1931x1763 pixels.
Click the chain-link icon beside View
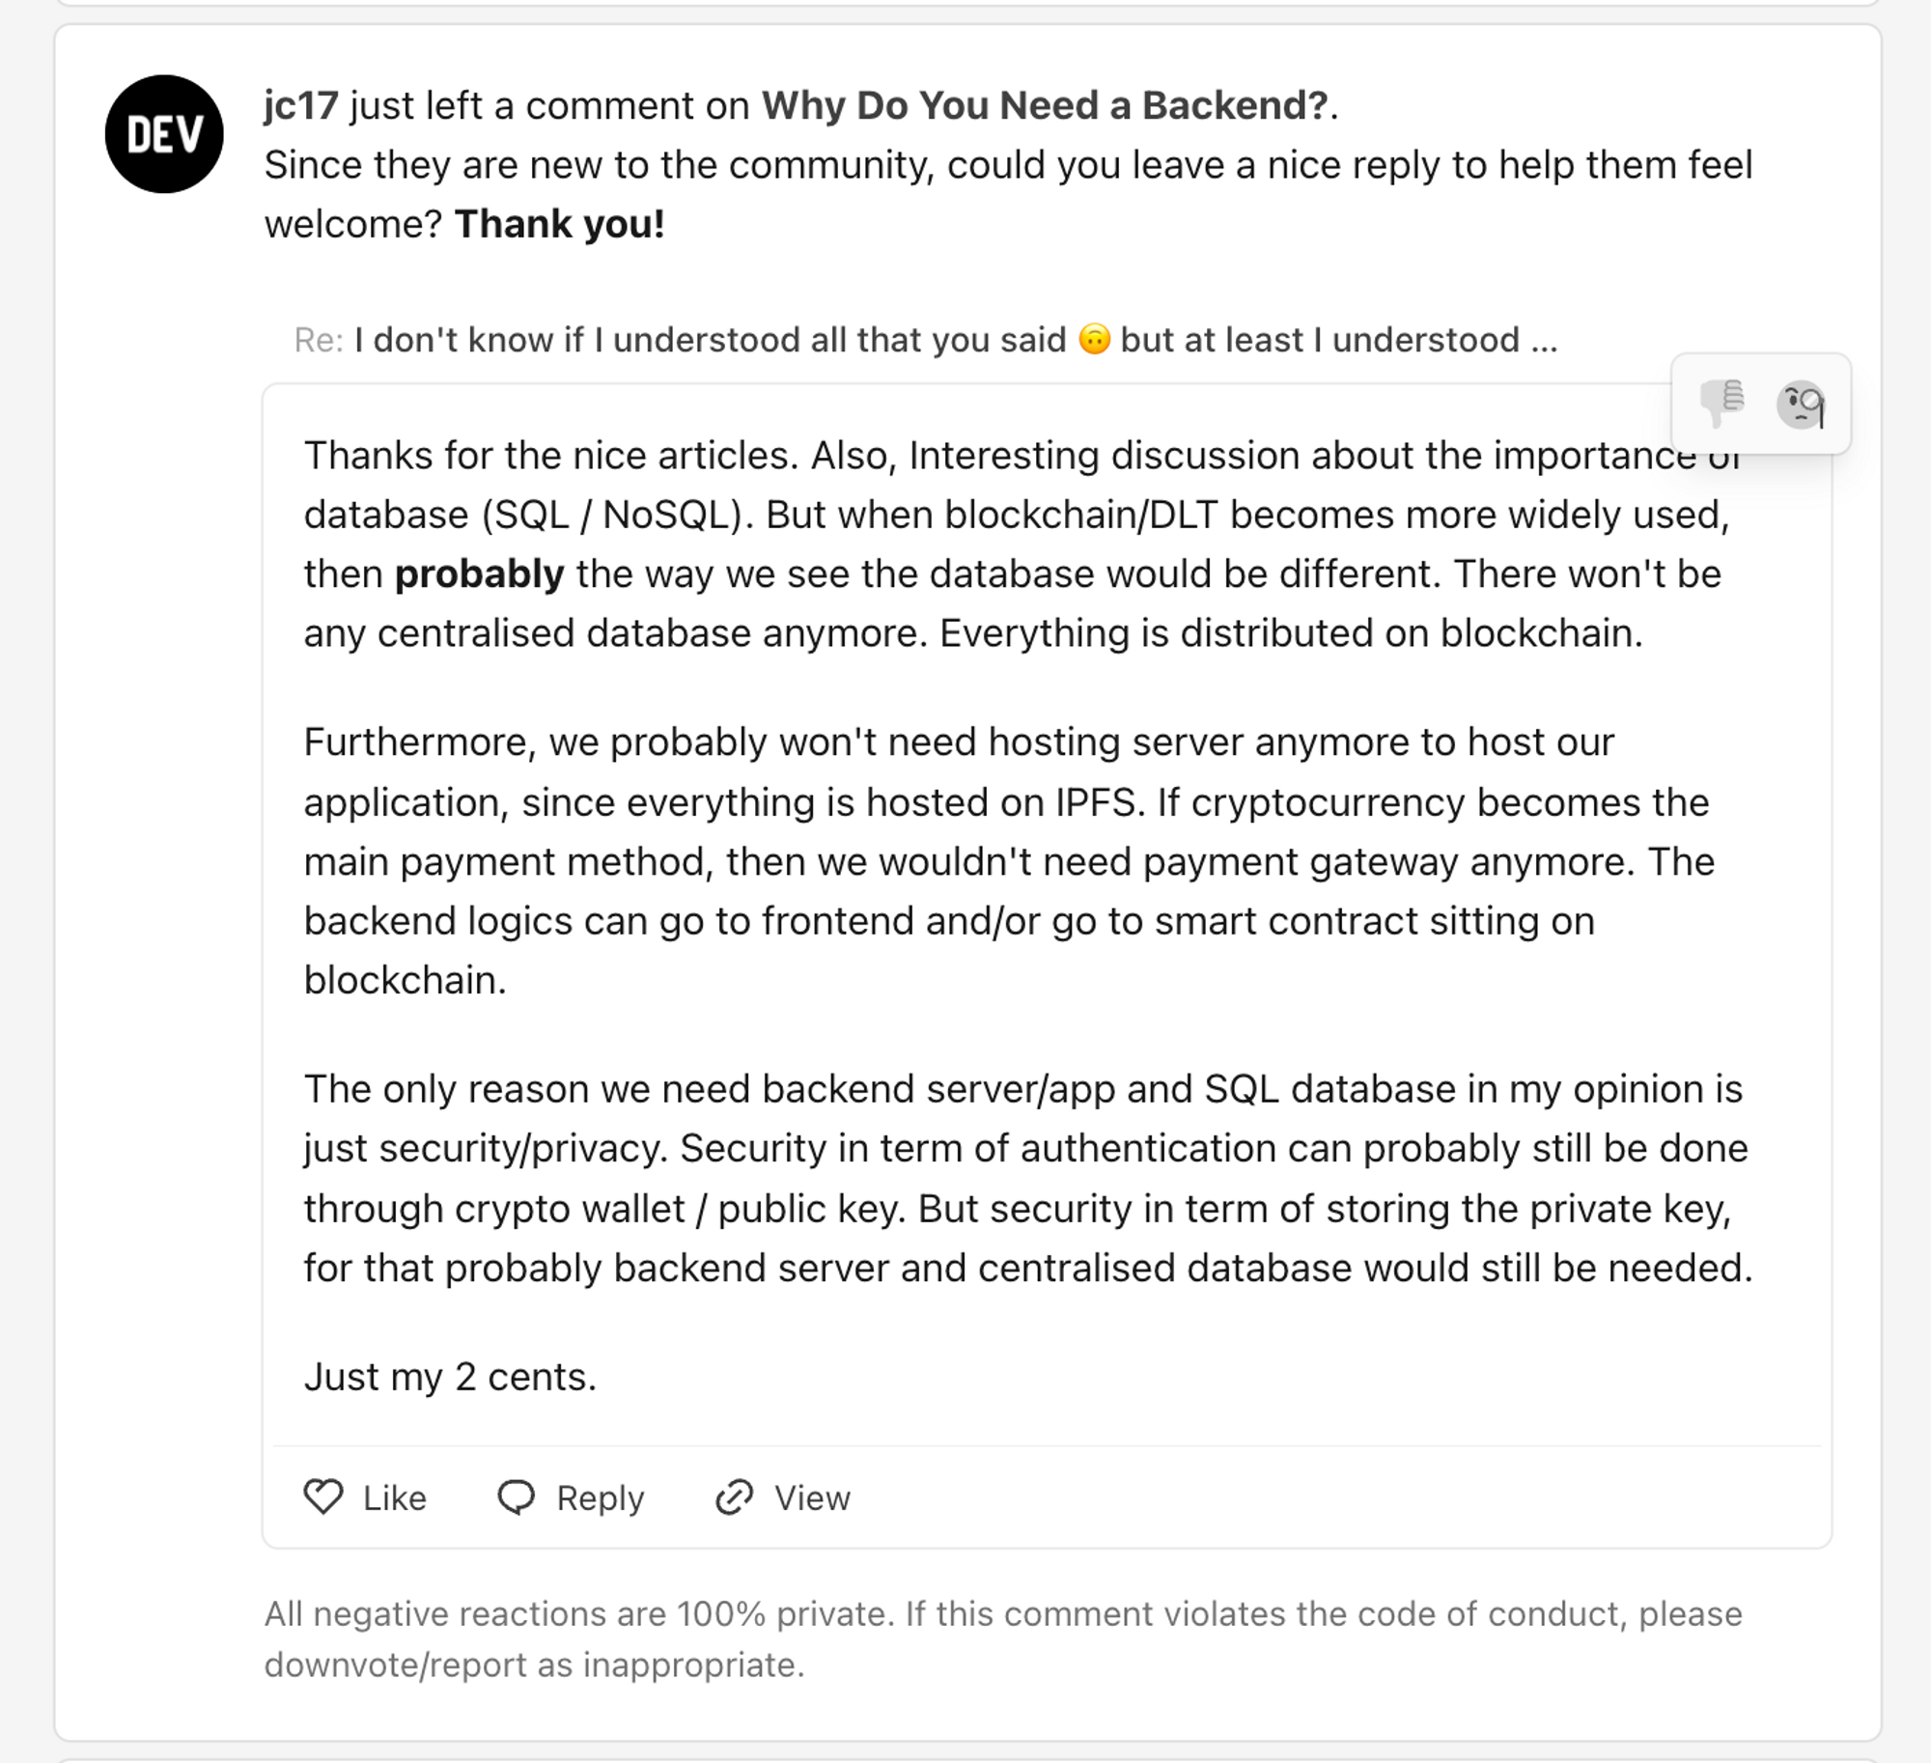(x=734, y=1497)
